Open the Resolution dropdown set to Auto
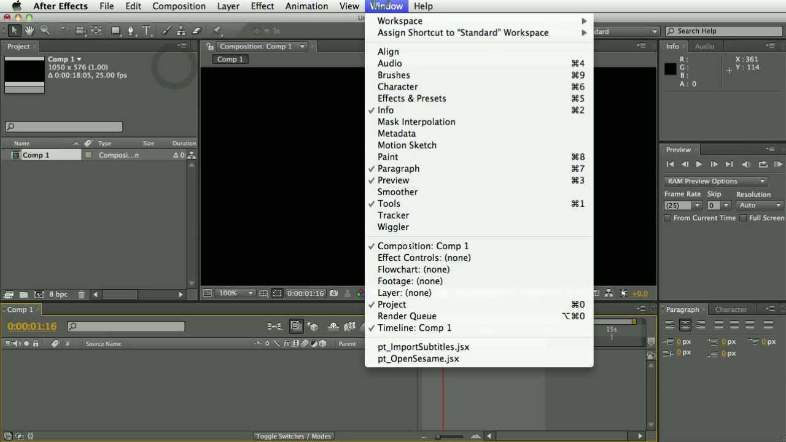The height and width of the screenshot is (442, 786). [759, 205]
